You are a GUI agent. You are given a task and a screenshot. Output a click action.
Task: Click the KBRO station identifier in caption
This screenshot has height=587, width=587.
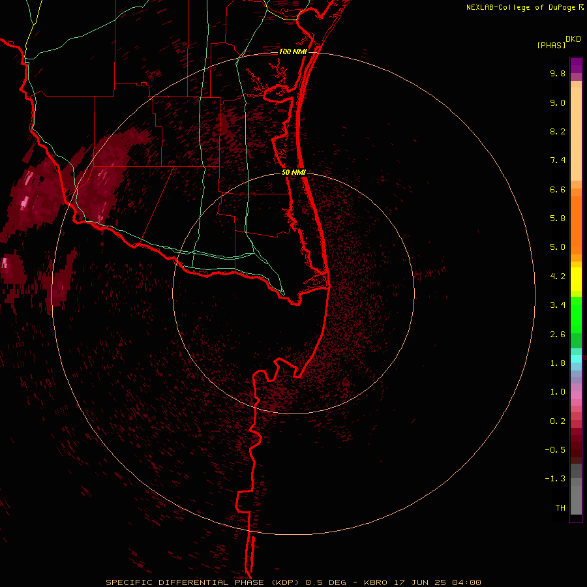click(x=376, y=582)
